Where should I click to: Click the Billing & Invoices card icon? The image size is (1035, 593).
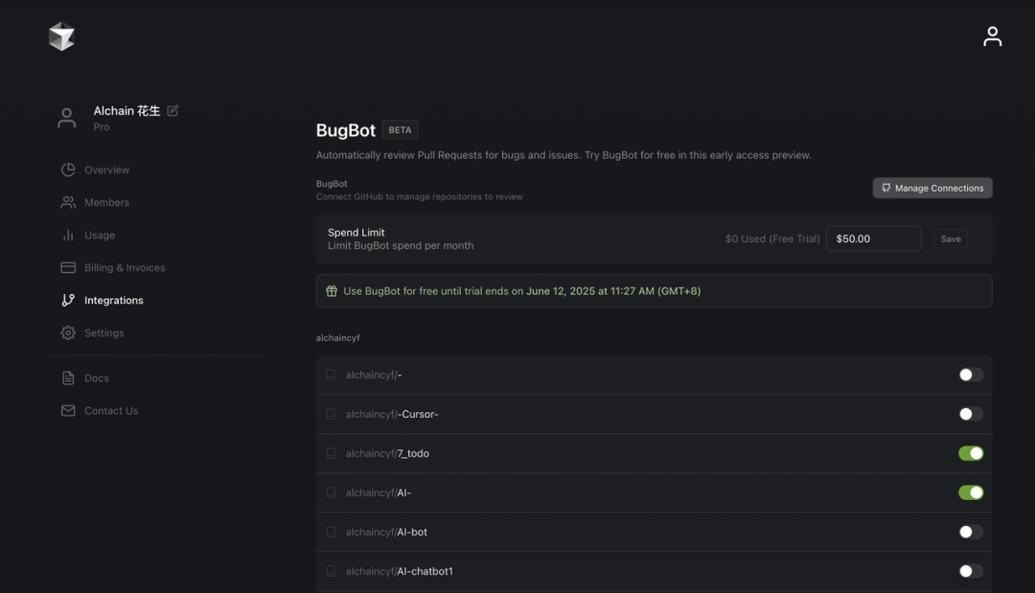(x=68, y=268)
